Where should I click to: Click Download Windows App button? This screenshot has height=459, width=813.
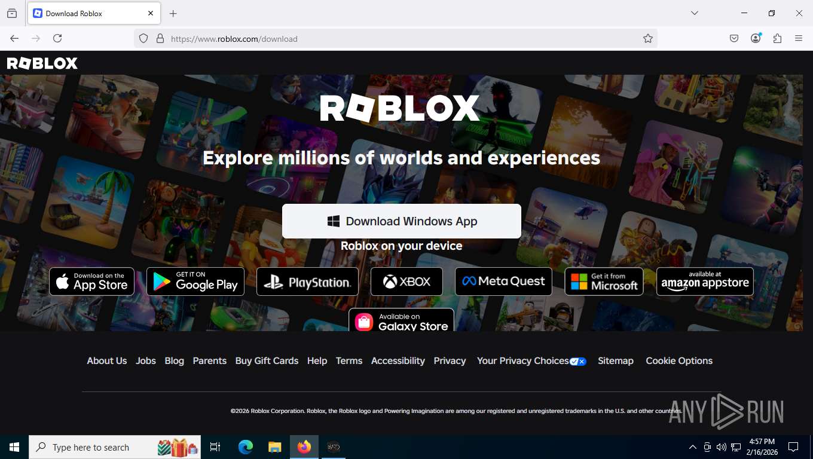(x=402, y=221)
